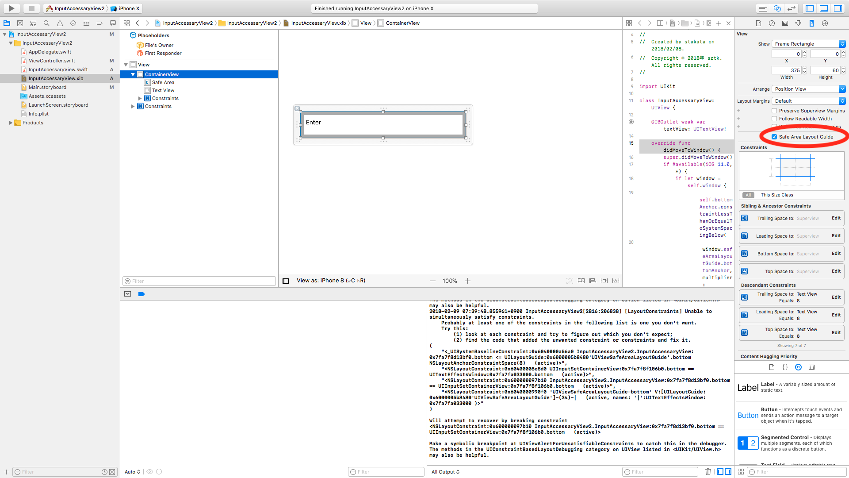Click the Width field showing 375
Screen dimensions: 849x478
787,70
